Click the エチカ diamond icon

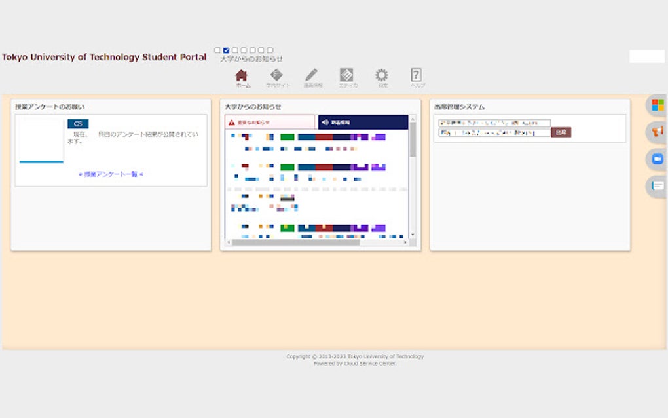click(x=347, y=77)
